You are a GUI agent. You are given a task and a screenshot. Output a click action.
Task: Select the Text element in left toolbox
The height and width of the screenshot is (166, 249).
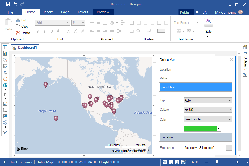click(5, 116)
